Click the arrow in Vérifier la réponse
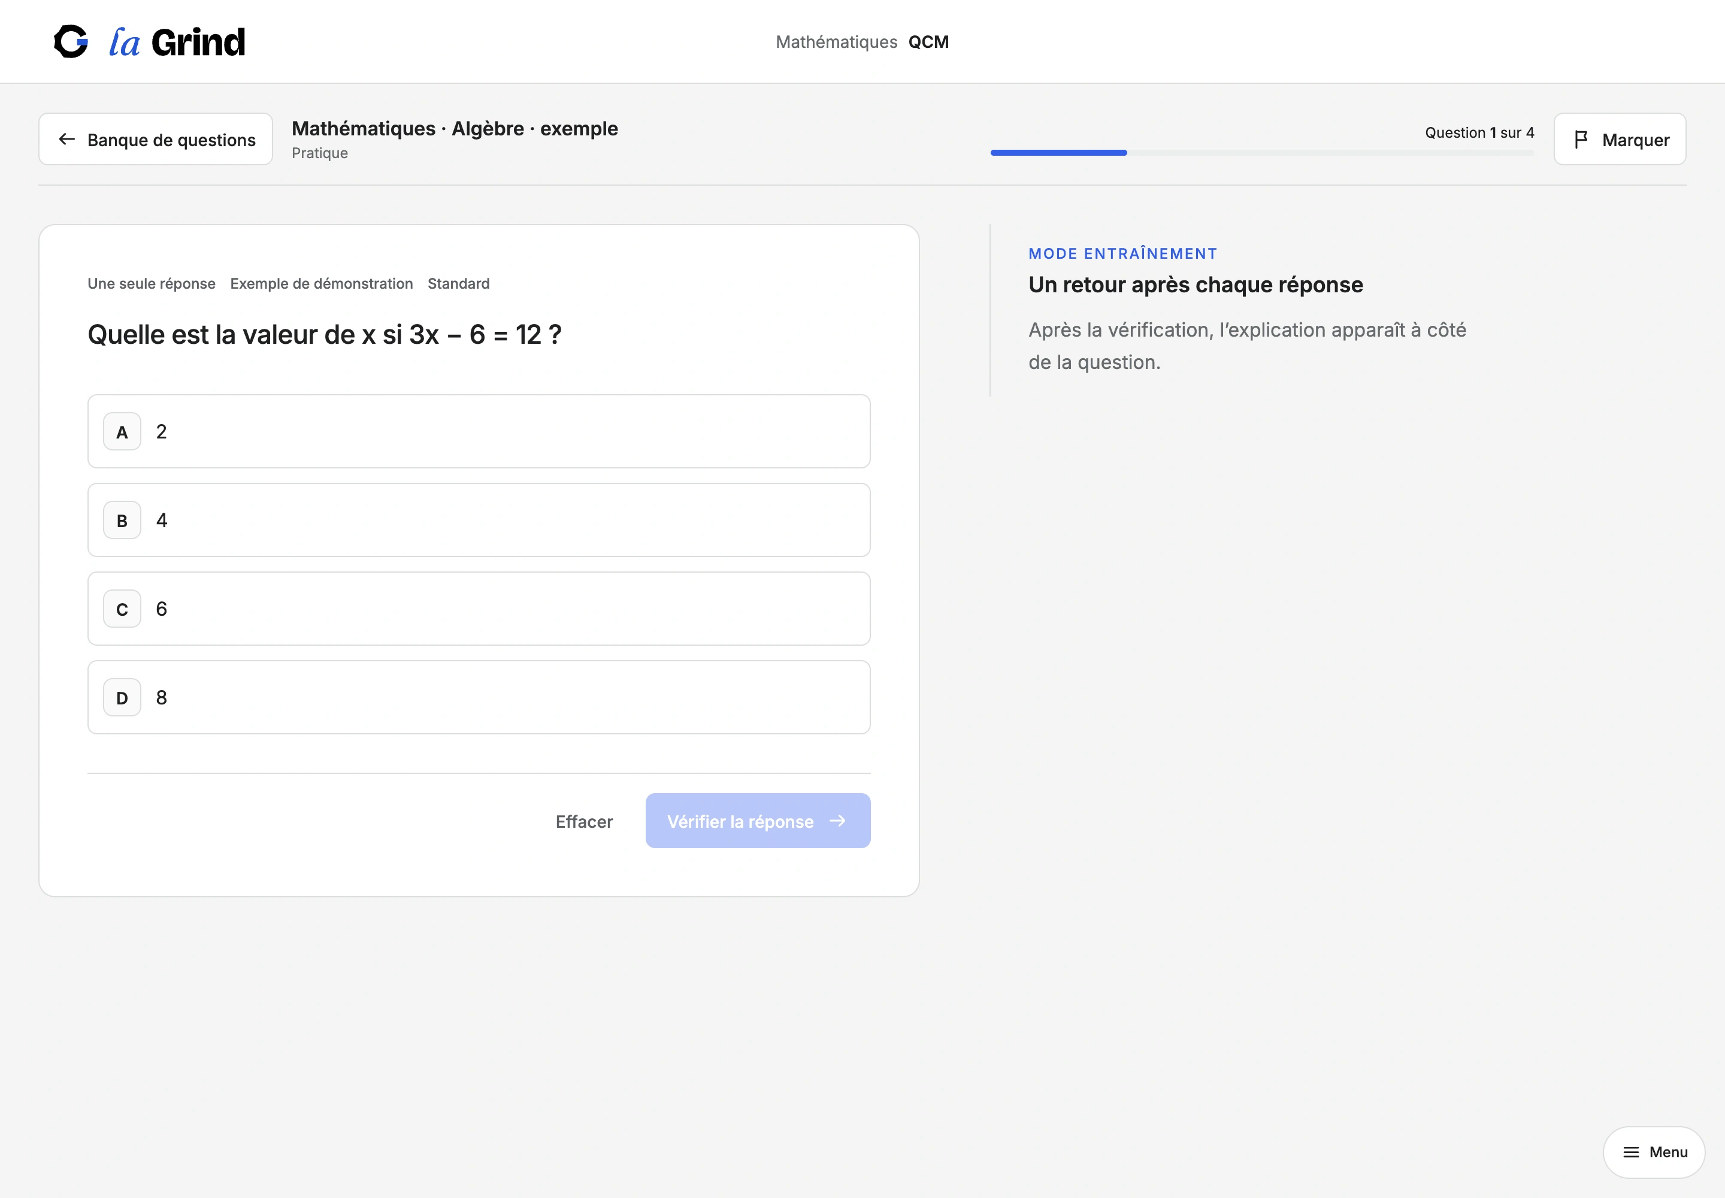The width and height of the screenshot is (1725, 1198). click(837, 821)
